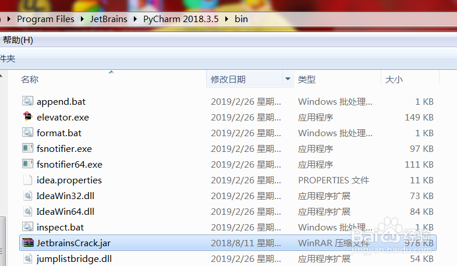Viewport: 457px width, 266px height.
Task: Expand the arrow after JetBrains breadcrumb
Action: click(x=135, y=19)
